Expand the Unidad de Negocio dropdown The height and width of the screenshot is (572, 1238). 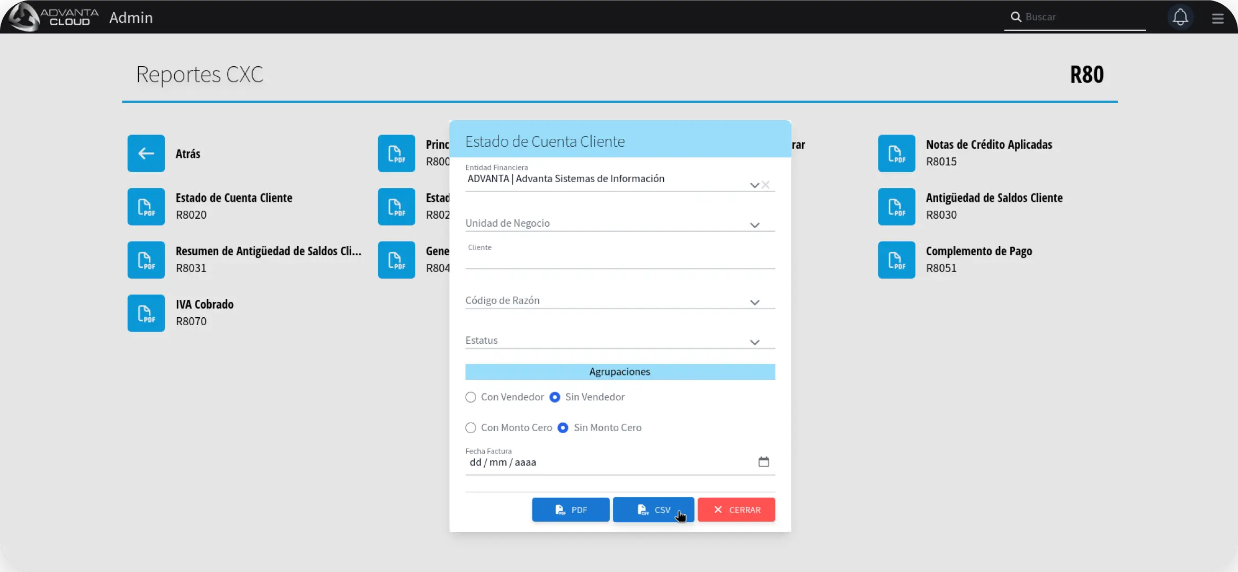coord(754,225)
